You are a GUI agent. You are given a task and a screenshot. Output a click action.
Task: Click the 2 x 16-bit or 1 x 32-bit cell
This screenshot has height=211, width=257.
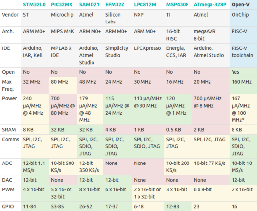click(x=148, y=193)
